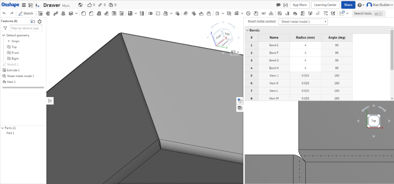Open the Alan Budden account menu
Viewport: 394px width, 184px height.
coord(379,5)
